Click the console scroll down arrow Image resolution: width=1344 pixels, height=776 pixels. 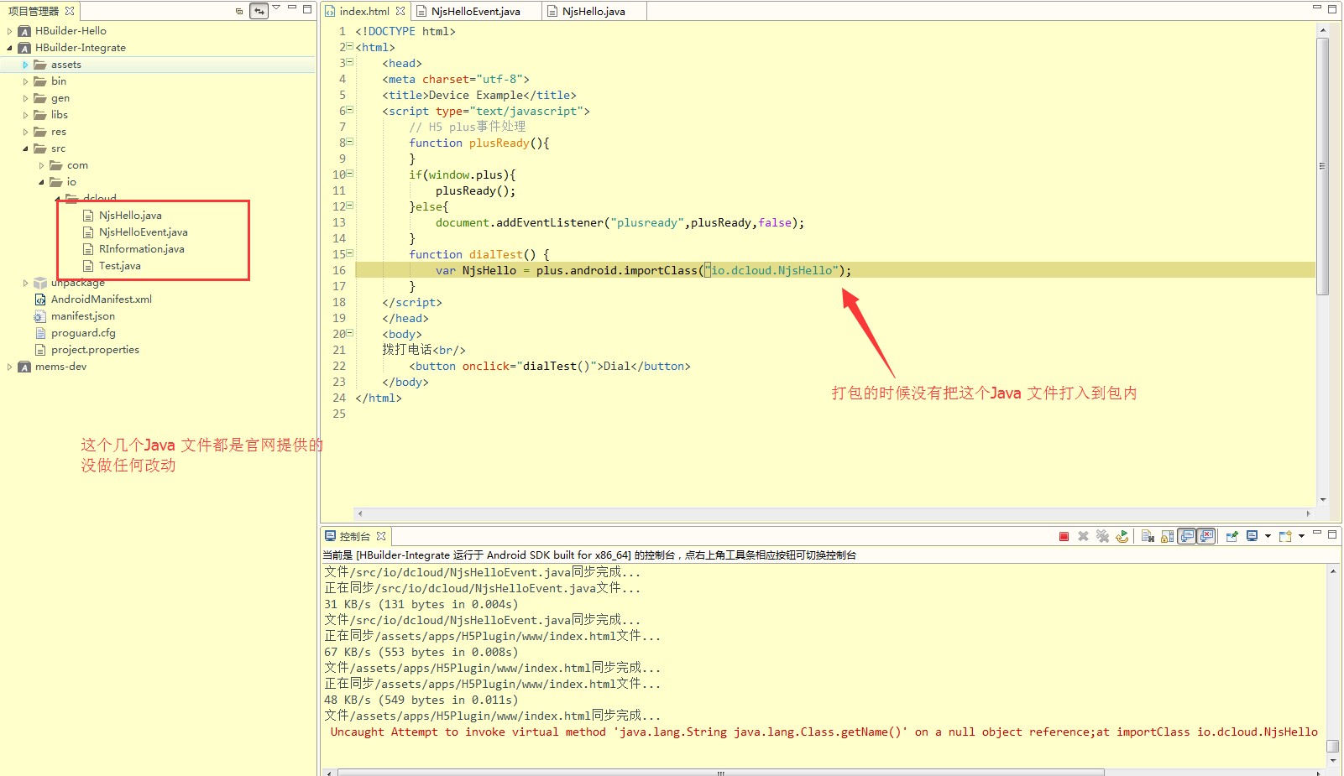coord(1333,761)
